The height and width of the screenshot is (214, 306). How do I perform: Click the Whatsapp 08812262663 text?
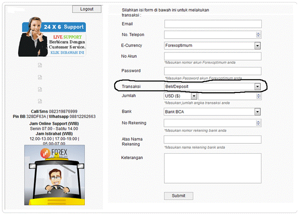[x=72, y=117]
